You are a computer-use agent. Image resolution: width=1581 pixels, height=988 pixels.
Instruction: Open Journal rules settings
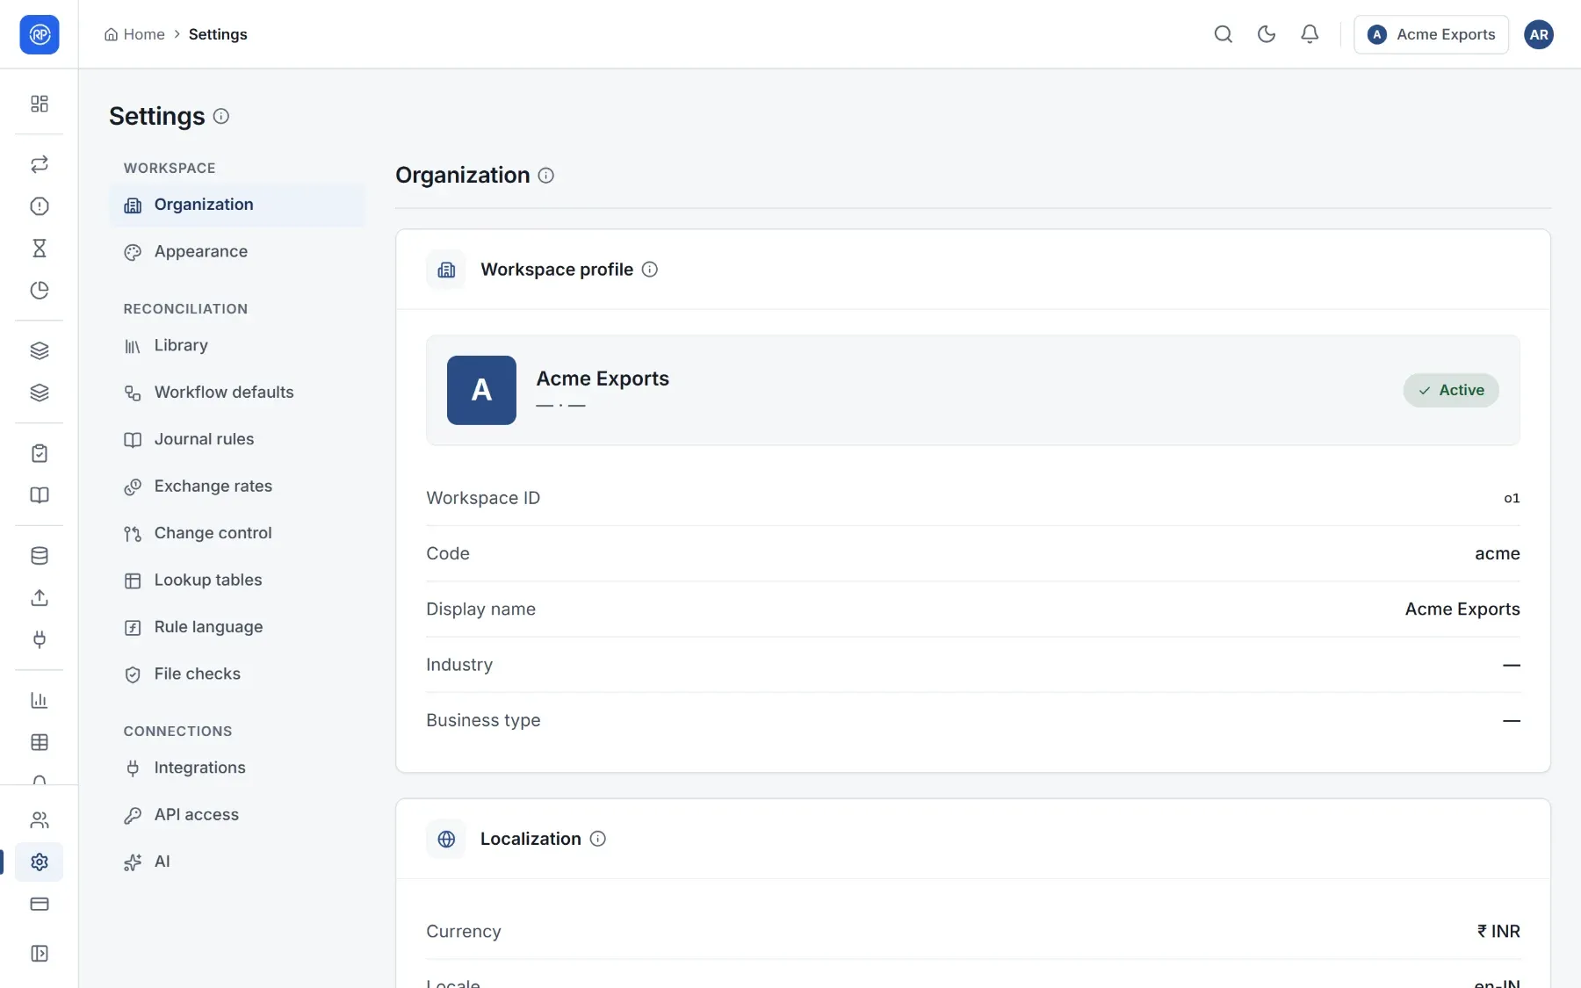tap(237, 439)
